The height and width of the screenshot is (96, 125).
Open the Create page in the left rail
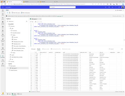3,14
